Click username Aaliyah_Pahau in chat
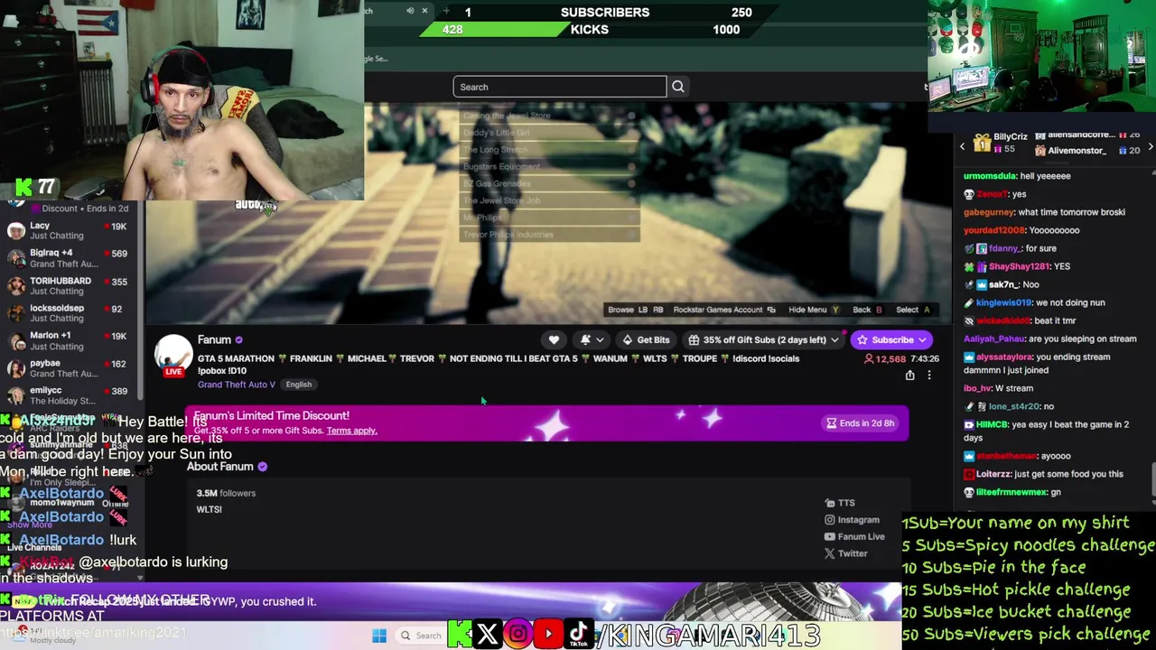 (994, 339)
